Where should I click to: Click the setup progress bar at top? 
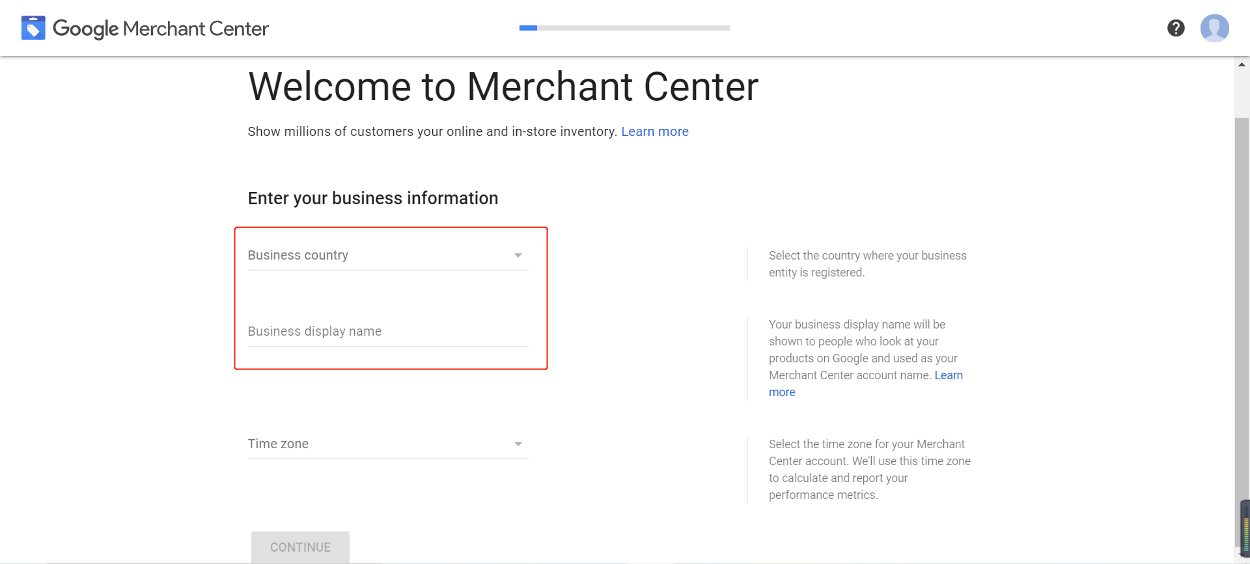pyautogui.click(x=625, y=28)
